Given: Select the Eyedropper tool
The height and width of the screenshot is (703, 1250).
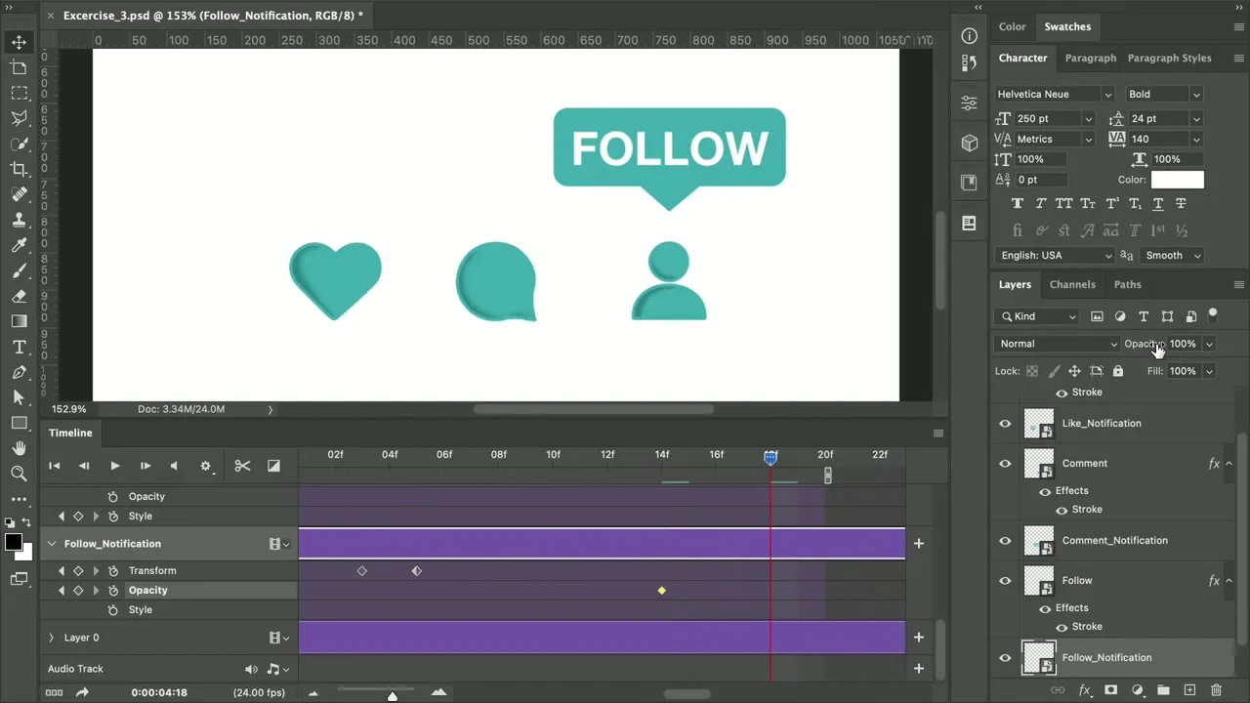Looking at the screenshot, I should coord(19,245).
